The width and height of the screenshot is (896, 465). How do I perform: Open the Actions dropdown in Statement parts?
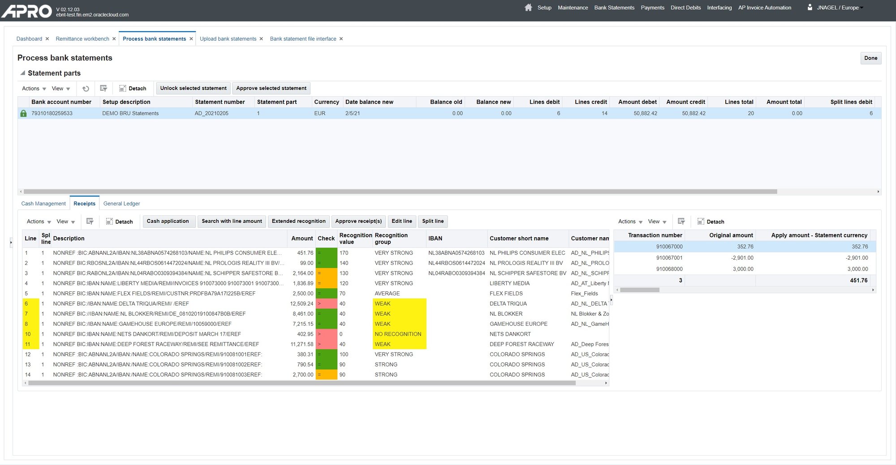(34, 89)
